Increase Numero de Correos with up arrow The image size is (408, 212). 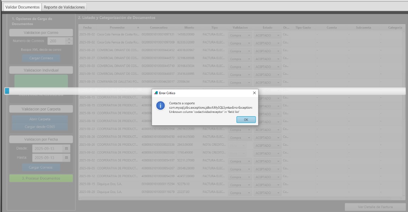(x=69, y=39)
